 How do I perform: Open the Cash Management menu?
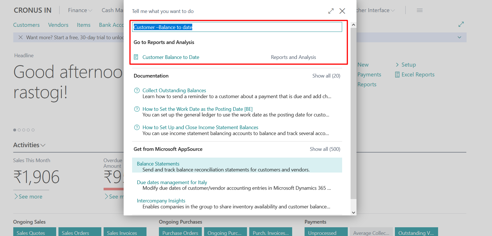[113, 10]
